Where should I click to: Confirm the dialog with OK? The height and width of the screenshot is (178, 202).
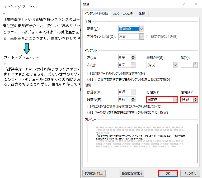pyautogui.click(x=168, y=173)
